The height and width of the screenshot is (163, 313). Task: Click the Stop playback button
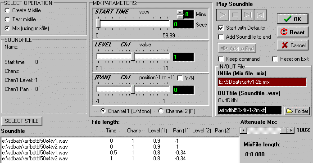point(235,15)
